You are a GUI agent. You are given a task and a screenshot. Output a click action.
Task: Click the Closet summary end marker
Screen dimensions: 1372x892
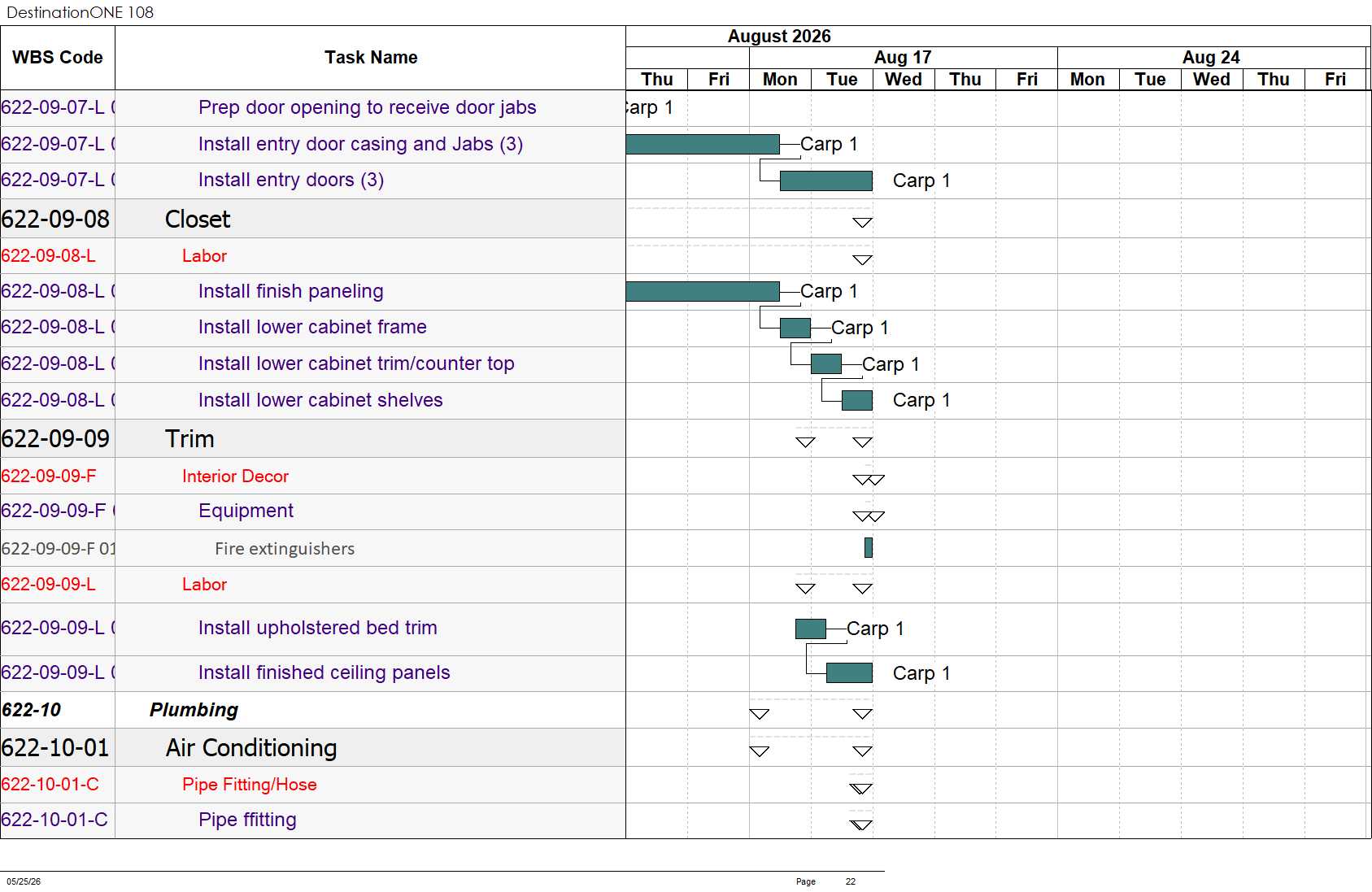(x=862, y=223)
